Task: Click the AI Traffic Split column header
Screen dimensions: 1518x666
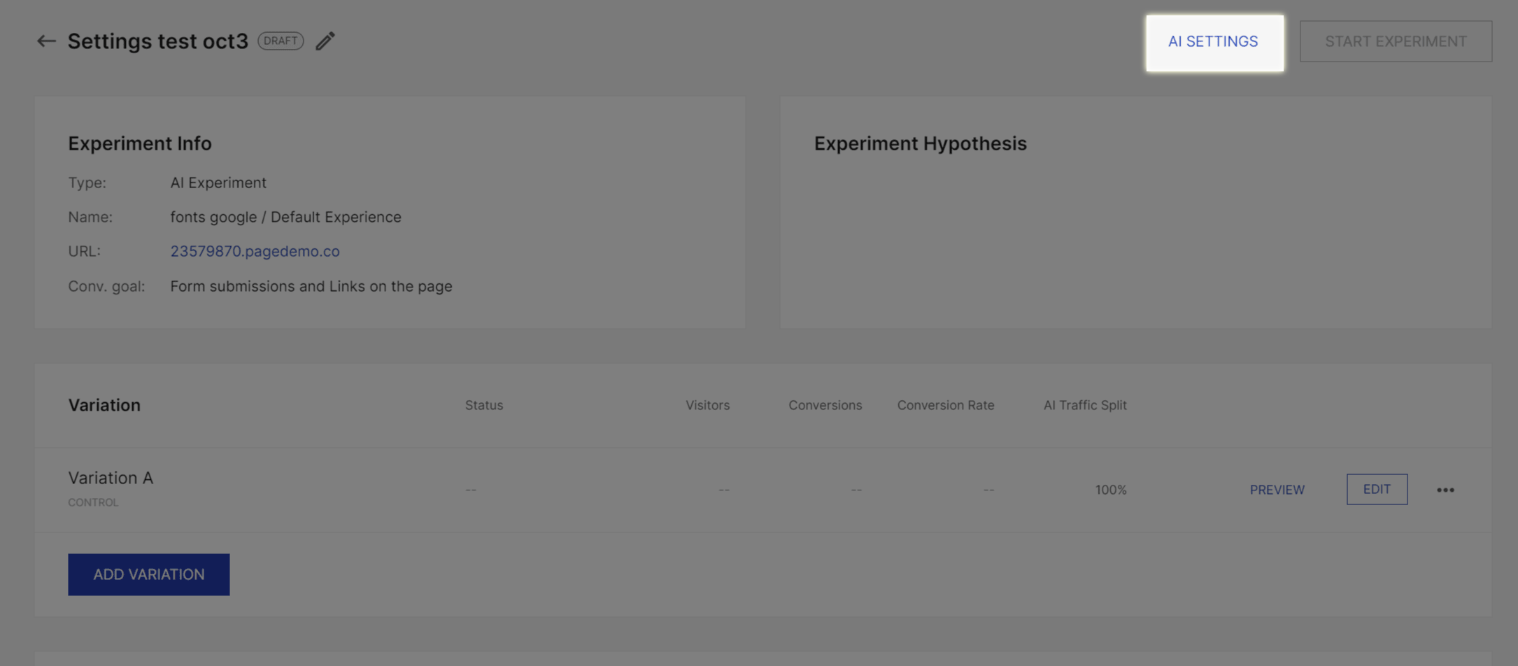Action: 1085,405
